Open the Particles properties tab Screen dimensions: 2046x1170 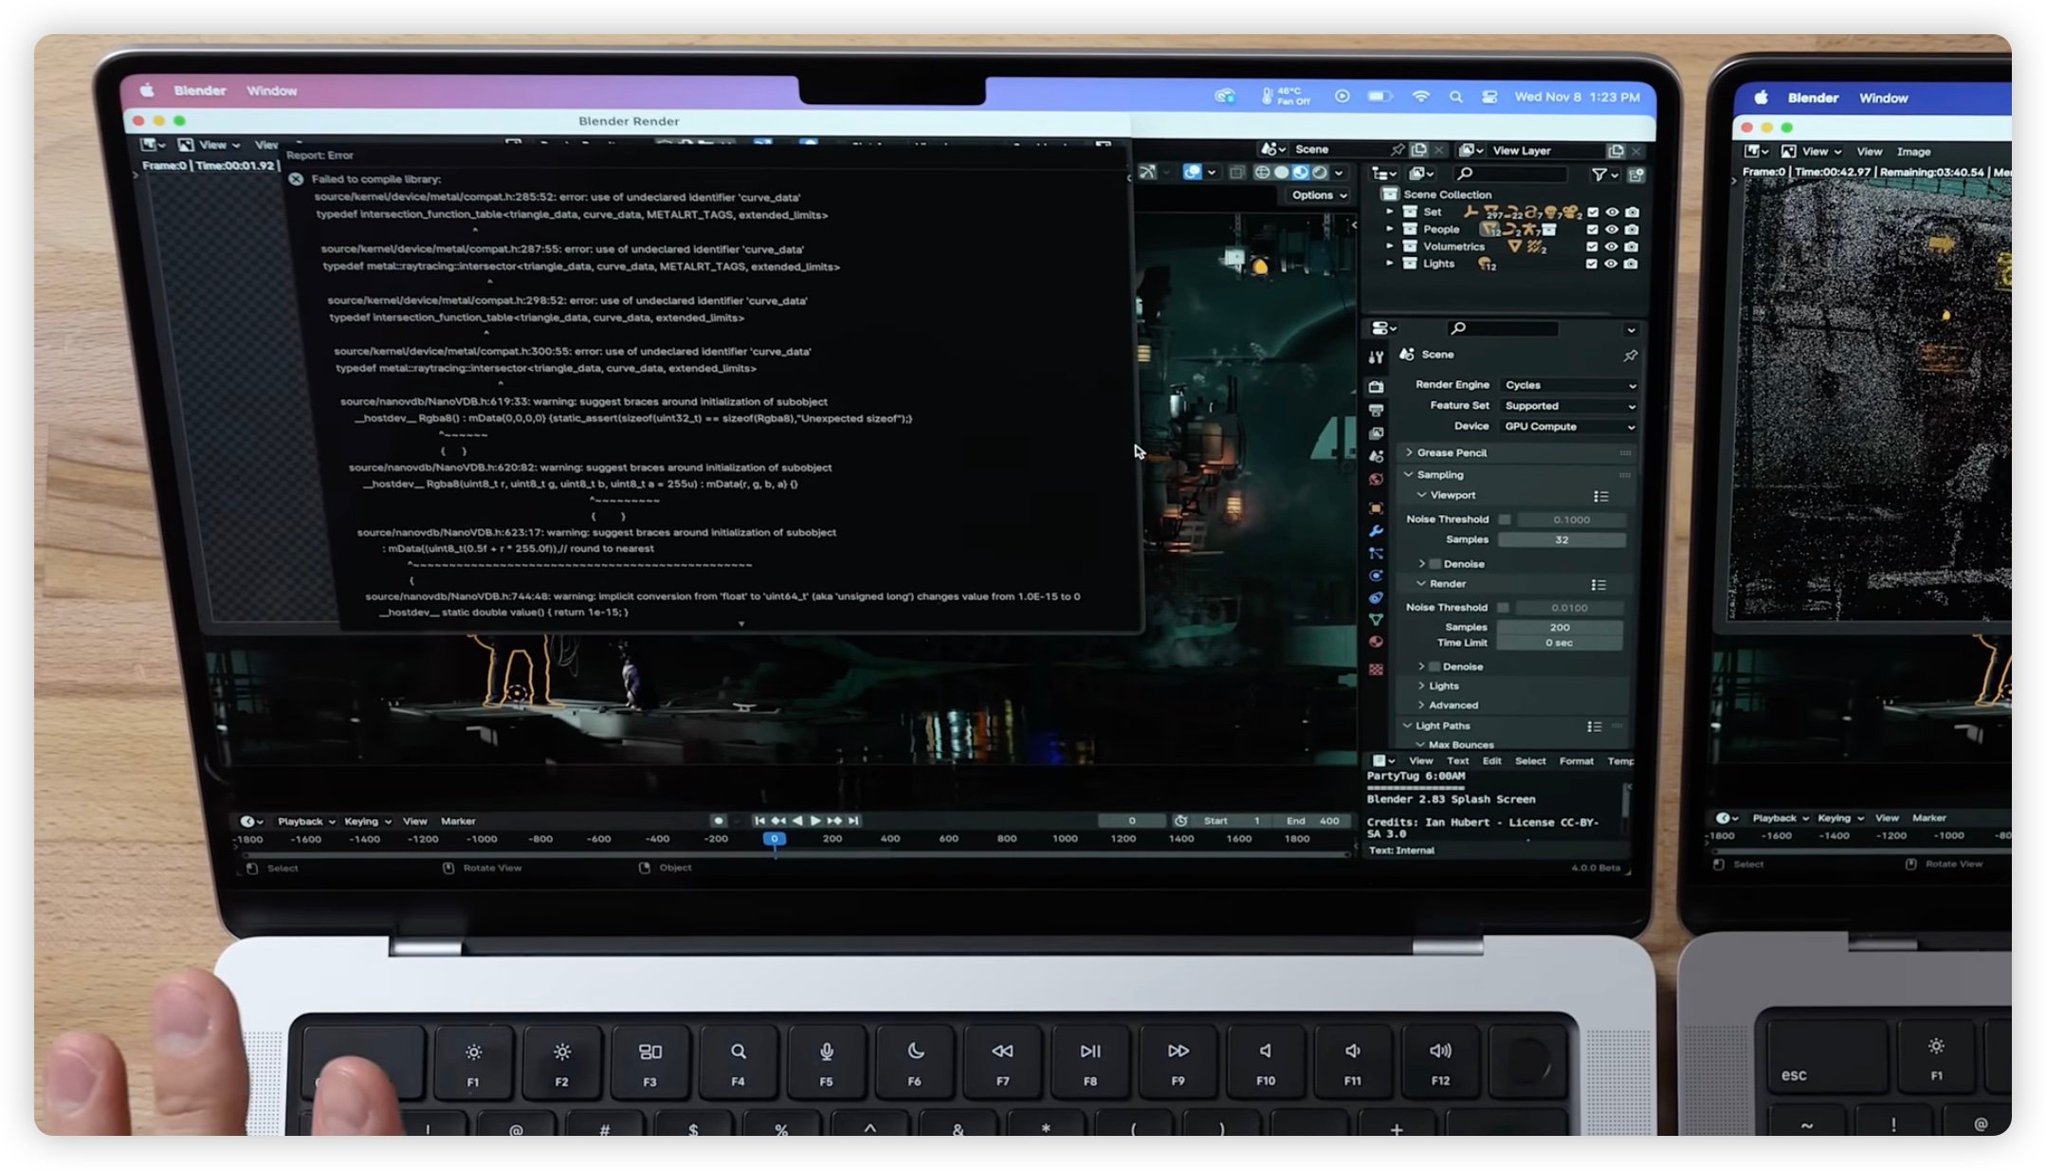pyautogui.click(x=1376, y=554)
